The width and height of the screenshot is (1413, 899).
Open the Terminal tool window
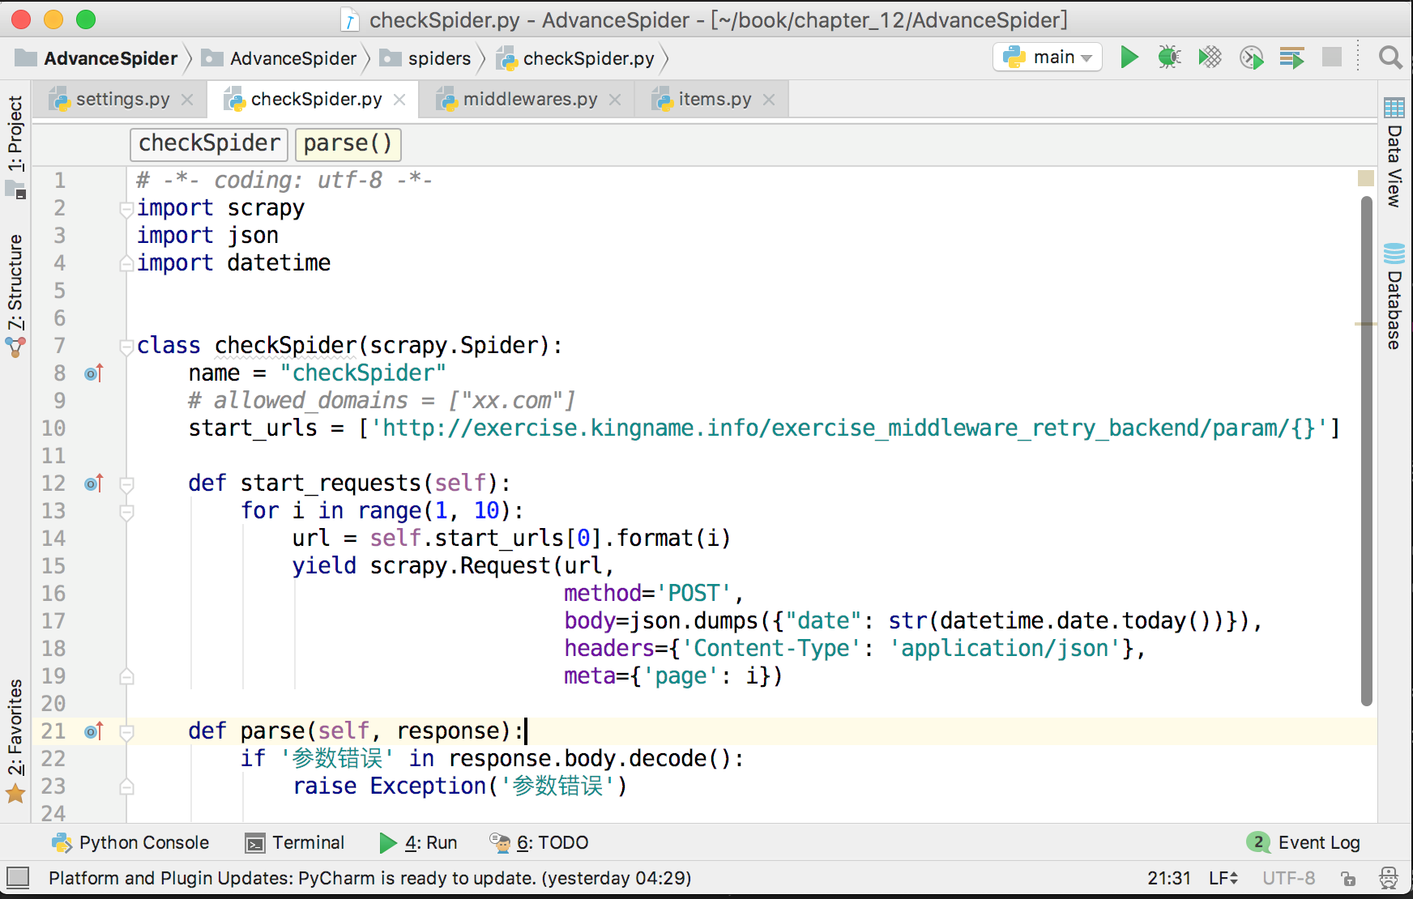click(x=295, y=843)
